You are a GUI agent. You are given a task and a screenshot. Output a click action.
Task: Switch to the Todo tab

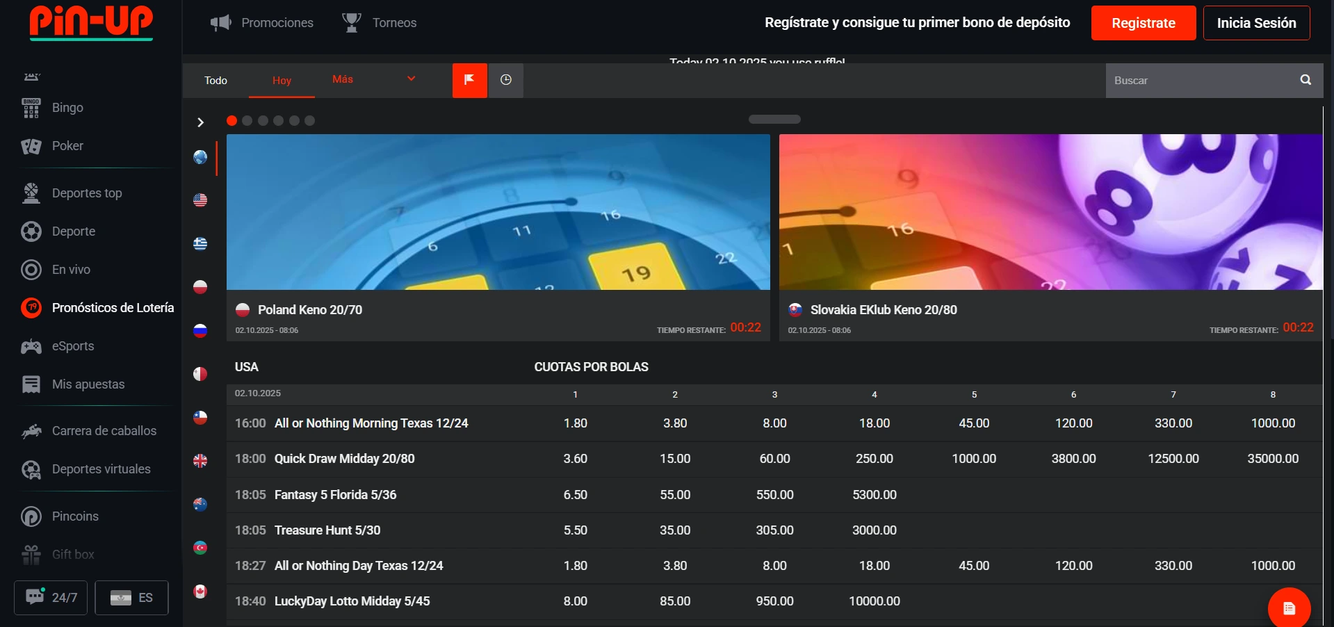coord(215,81)
